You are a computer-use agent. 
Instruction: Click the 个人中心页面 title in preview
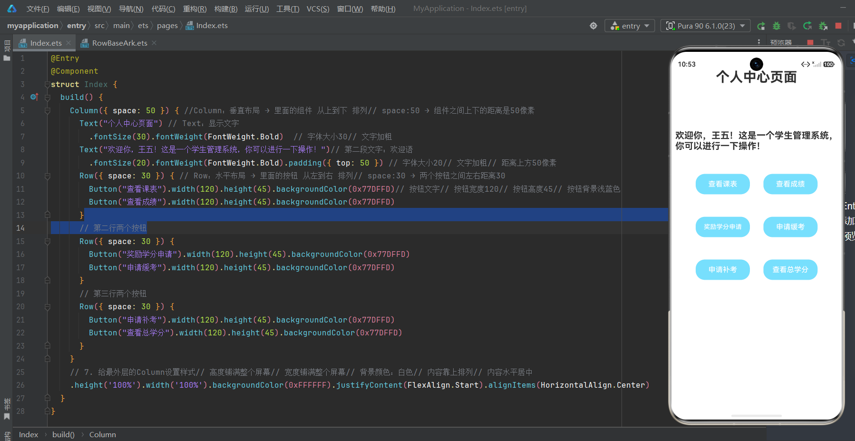point(756,77)
